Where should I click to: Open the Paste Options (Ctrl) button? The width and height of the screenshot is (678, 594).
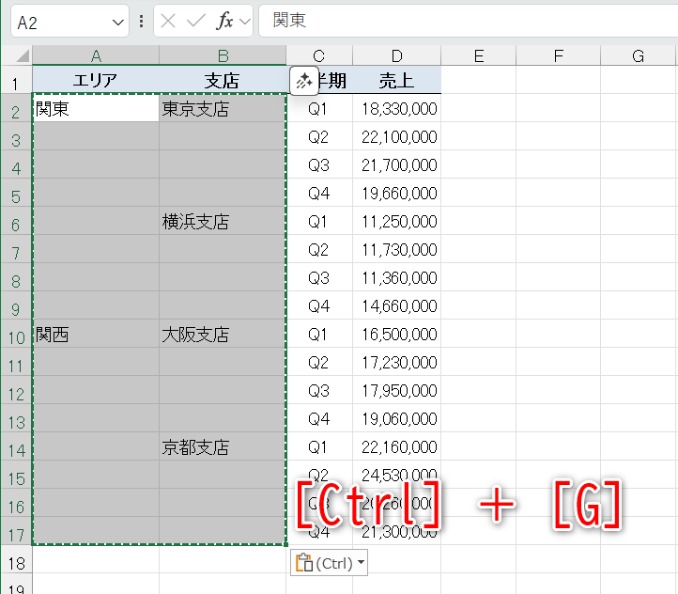pyautogui.click(x=329, y=563)
